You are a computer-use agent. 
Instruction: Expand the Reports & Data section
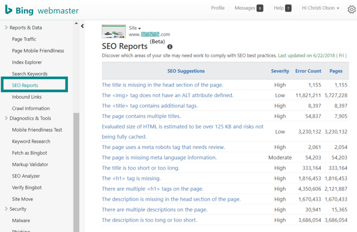[x=24, y=28]
